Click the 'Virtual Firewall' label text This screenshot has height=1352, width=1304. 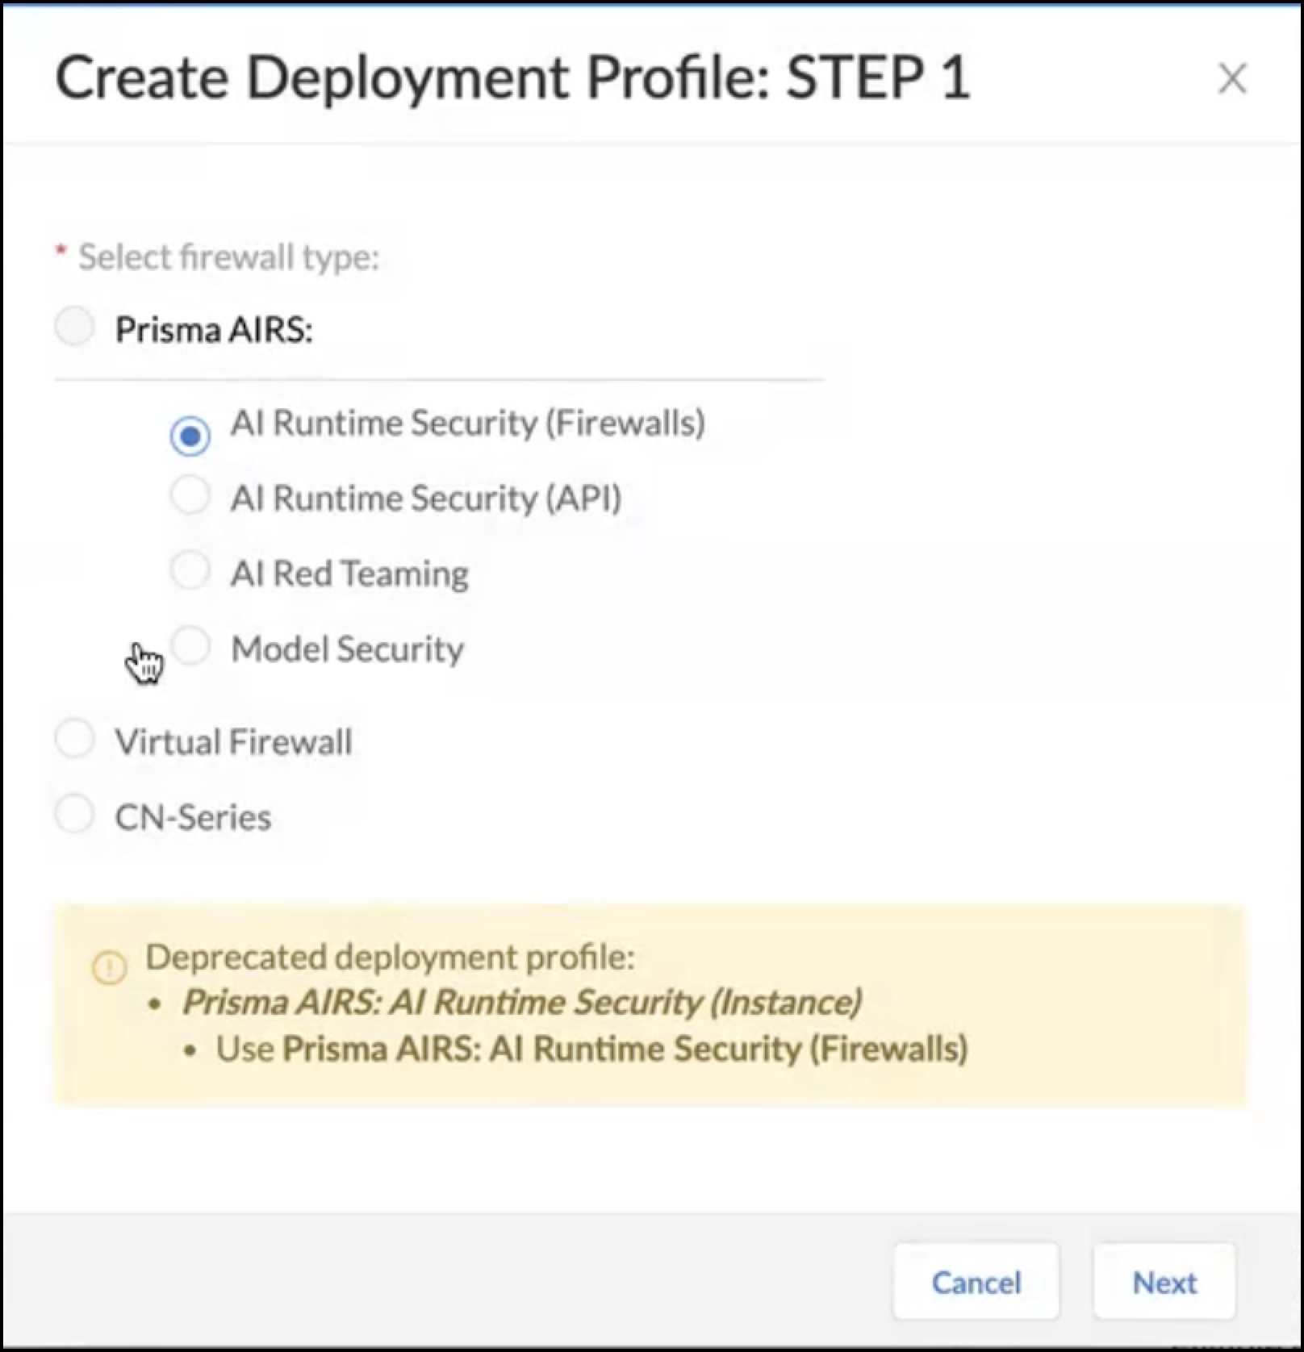coord(234,742)
